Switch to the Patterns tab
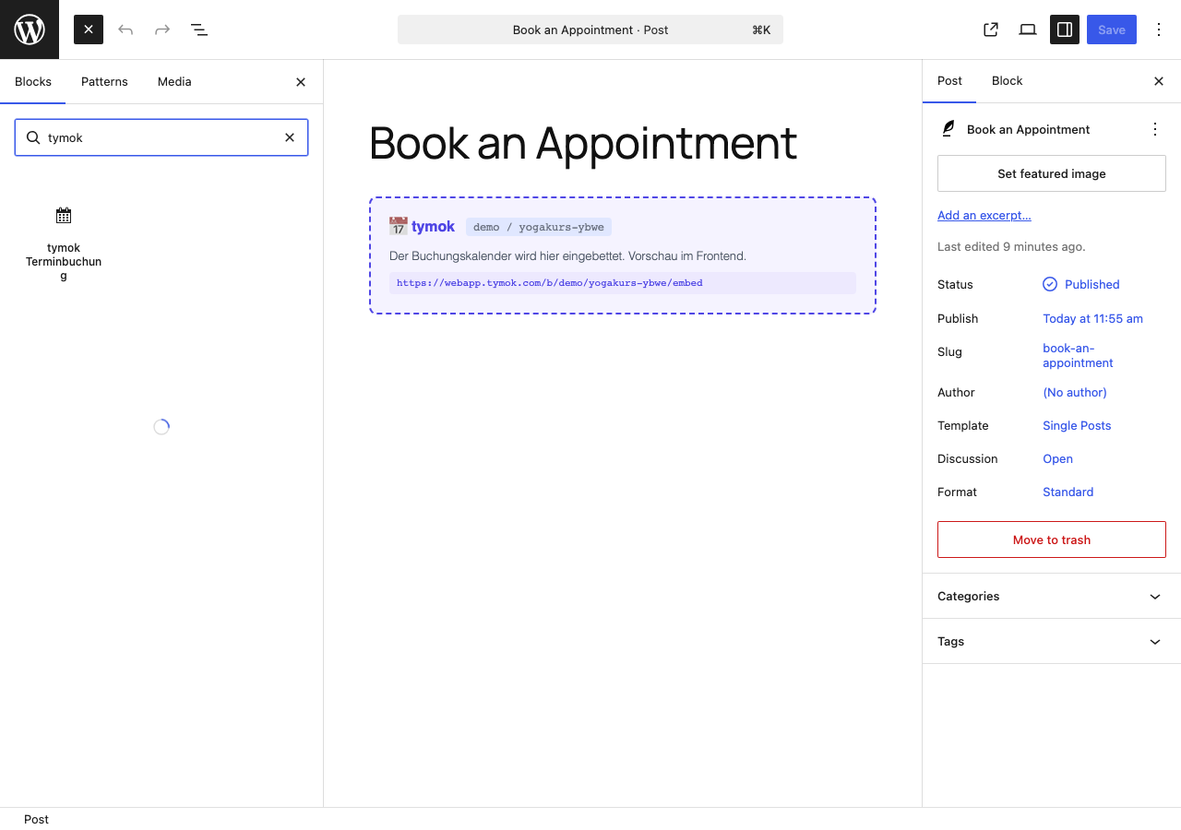 pyautogui.click(x=104, y=81)
